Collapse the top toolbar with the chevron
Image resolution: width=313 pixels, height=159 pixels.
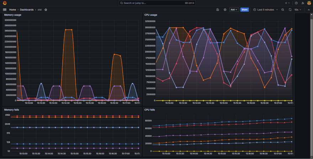pyautogui.click(x=308, y=10)
